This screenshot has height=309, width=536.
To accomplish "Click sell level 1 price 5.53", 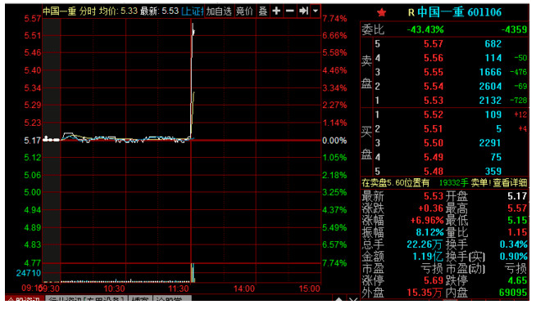I will (433, 101).
